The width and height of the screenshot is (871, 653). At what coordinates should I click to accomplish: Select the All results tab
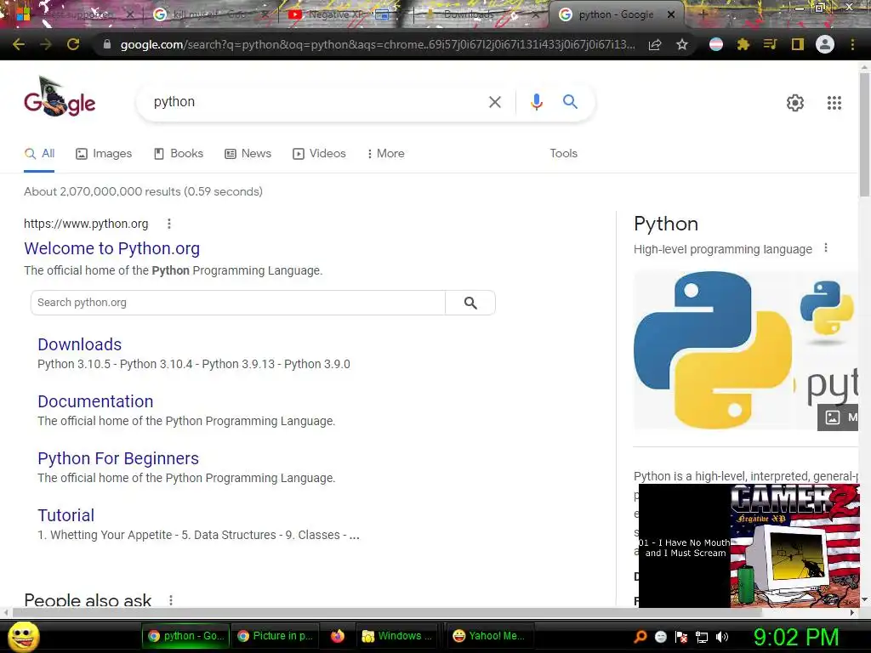pos(39,154)
